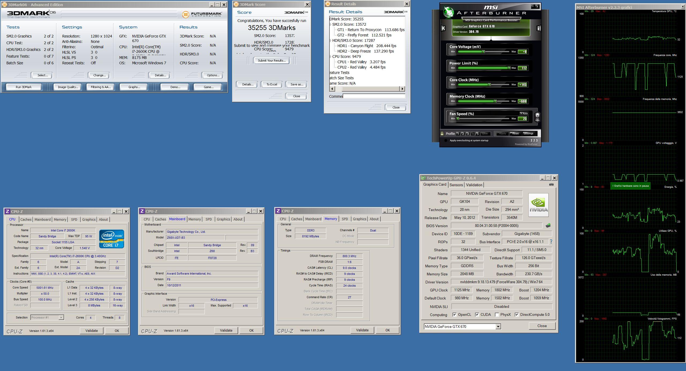Open the About tab in the first CPU-Z window
Viewport: 686px width, 371px height.
[103, 219]
